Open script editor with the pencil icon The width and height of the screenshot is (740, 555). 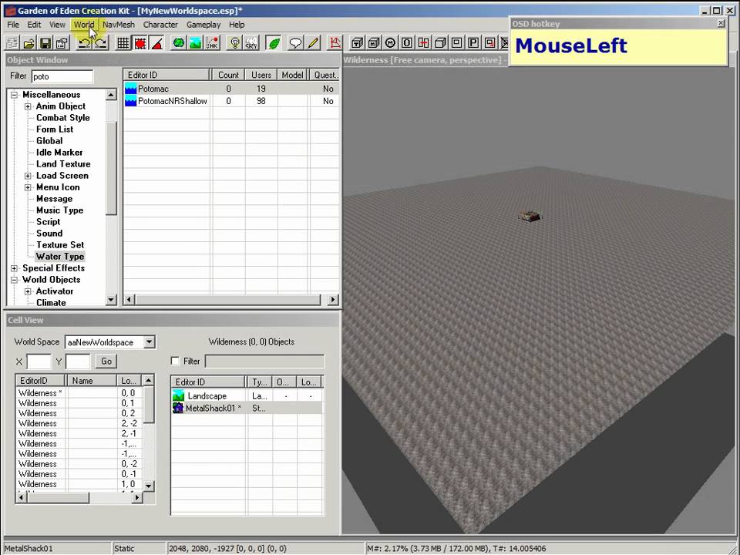point(312,43)
